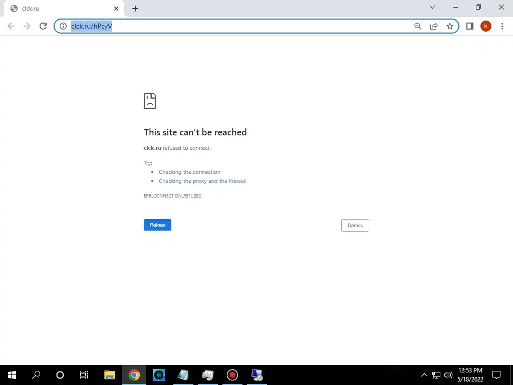View site information icon in address bar

(x=63, y=26)
